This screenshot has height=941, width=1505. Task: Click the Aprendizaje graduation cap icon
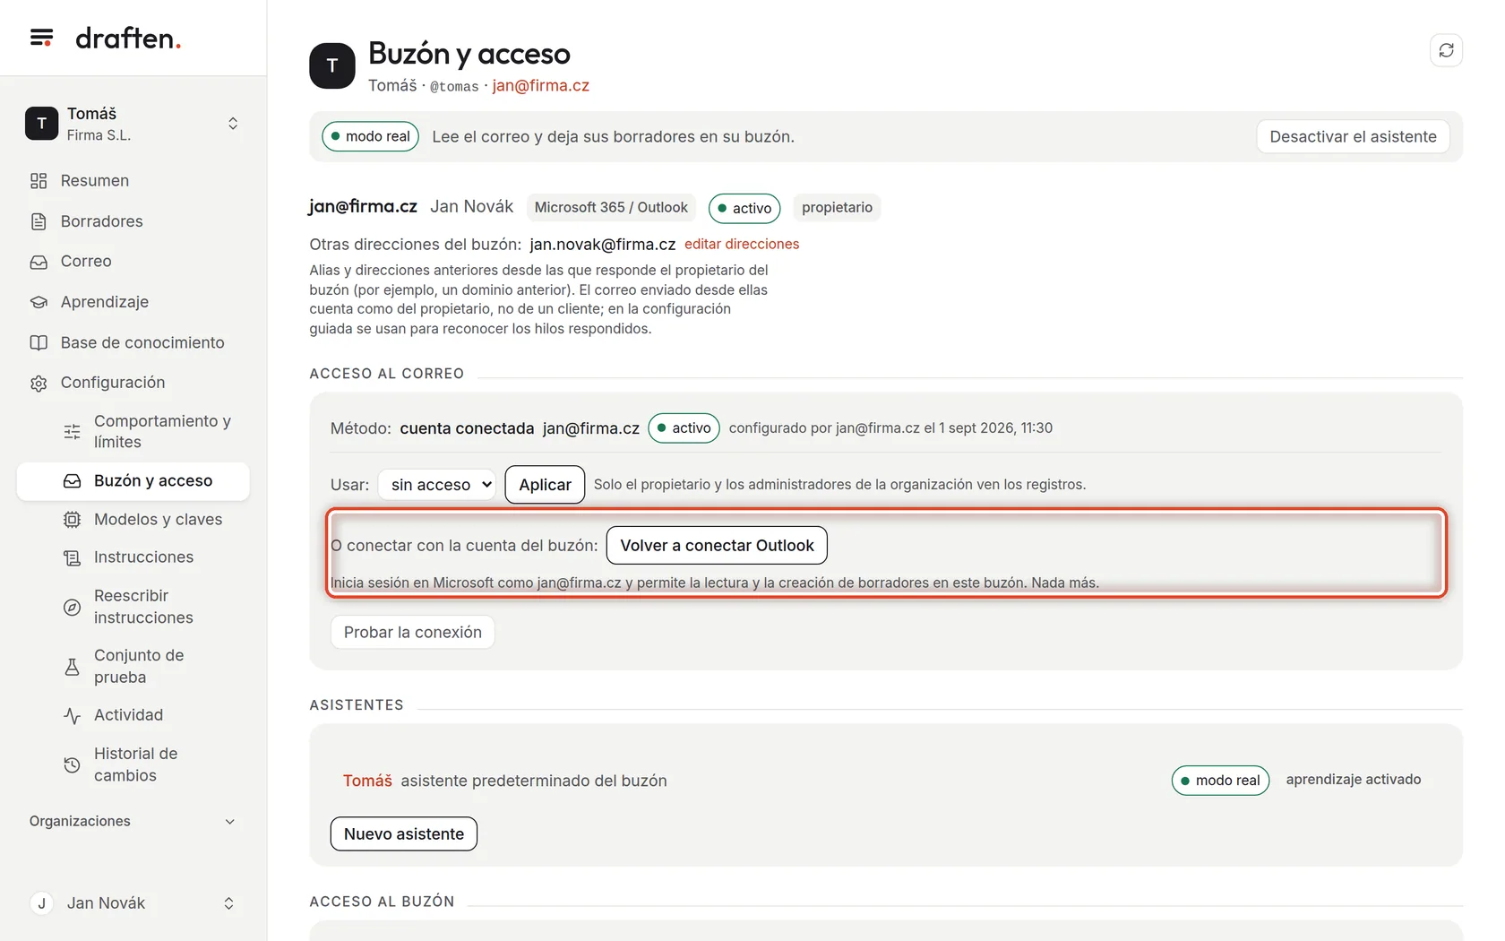click(x=39, y=302)
